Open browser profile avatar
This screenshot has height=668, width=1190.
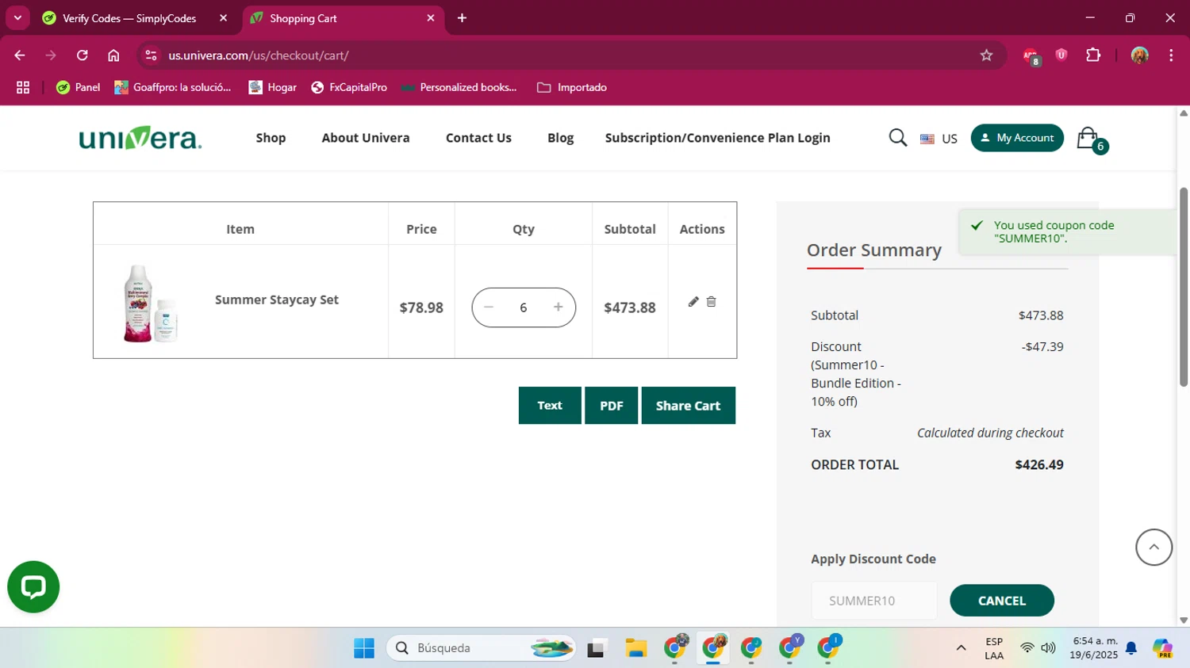click(x=1140, y=55)
